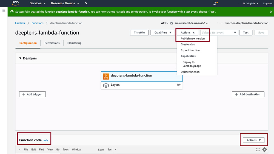Open the Function code Actions dropdown
This screenshot has width=274, height=154.
pyautogui.click(x=253, y=140)
